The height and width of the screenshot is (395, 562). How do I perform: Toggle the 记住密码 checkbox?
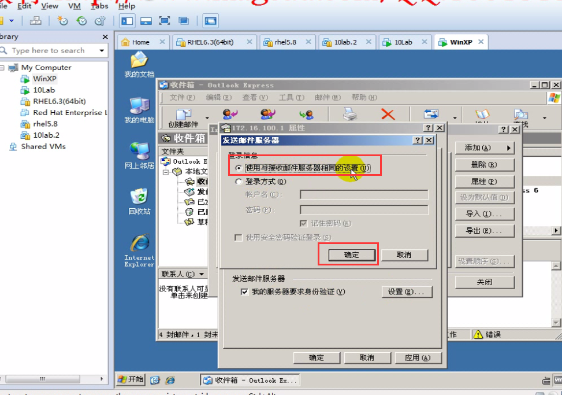(x=304, y=223)
